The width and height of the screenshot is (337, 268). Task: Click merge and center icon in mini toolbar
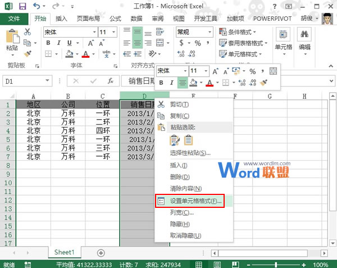point(273,71)
